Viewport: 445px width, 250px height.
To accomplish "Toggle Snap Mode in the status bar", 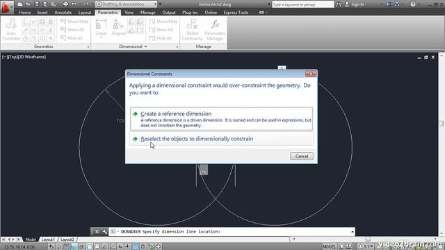I will click(58, 247).
